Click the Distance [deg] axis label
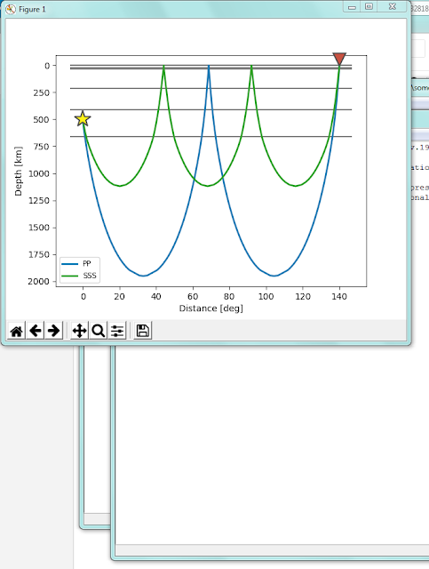Image resolution: width=429 pixels, height=569 pixels. [x=211, y=309]
